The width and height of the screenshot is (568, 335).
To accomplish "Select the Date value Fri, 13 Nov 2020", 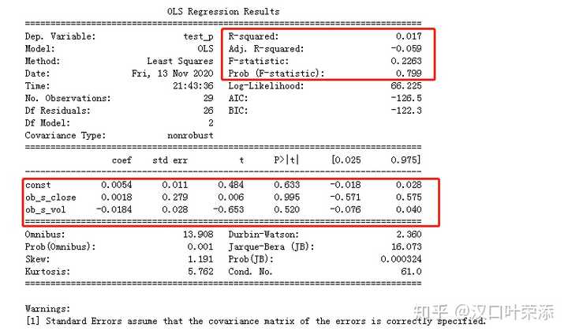I will (173, 73).
